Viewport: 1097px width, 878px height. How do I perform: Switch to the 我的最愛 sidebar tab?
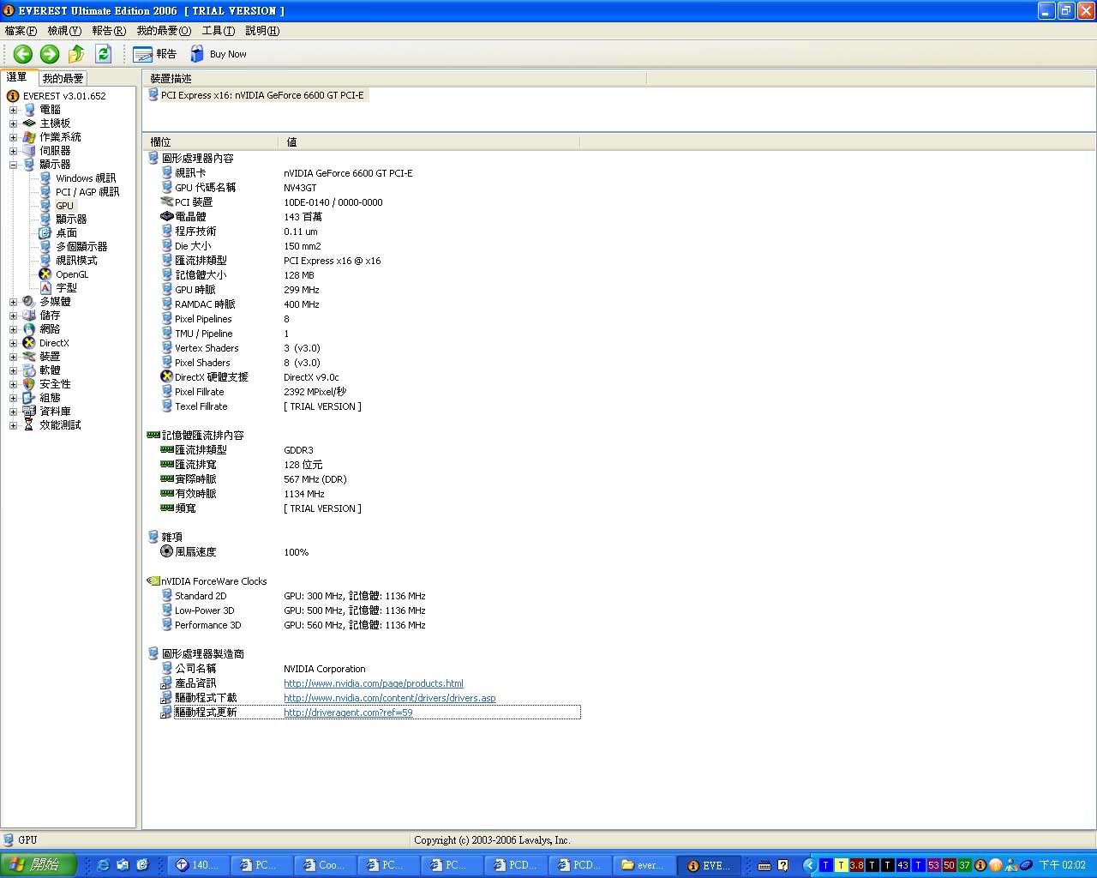tap(63, 78)
